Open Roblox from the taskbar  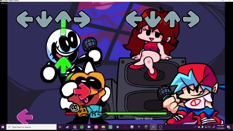132,127
